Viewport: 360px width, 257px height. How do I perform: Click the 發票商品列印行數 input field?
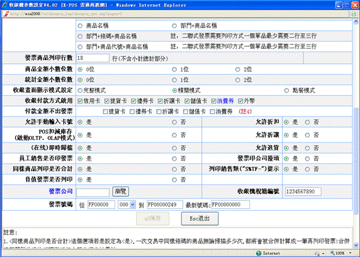tap(92, 58)
